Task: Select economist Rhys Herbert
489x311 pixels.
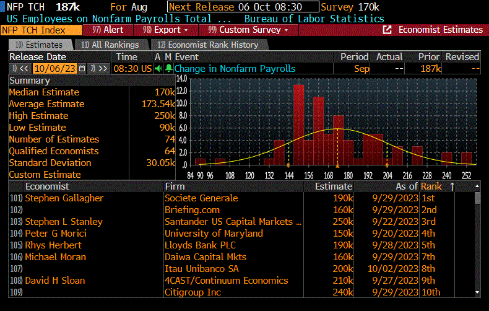Action: pos(53,245)
